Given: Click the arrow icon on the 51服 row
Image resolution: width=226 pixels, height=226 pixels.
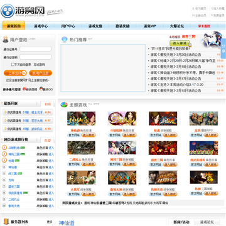Looking at the screenshot, I should [5, 112].
